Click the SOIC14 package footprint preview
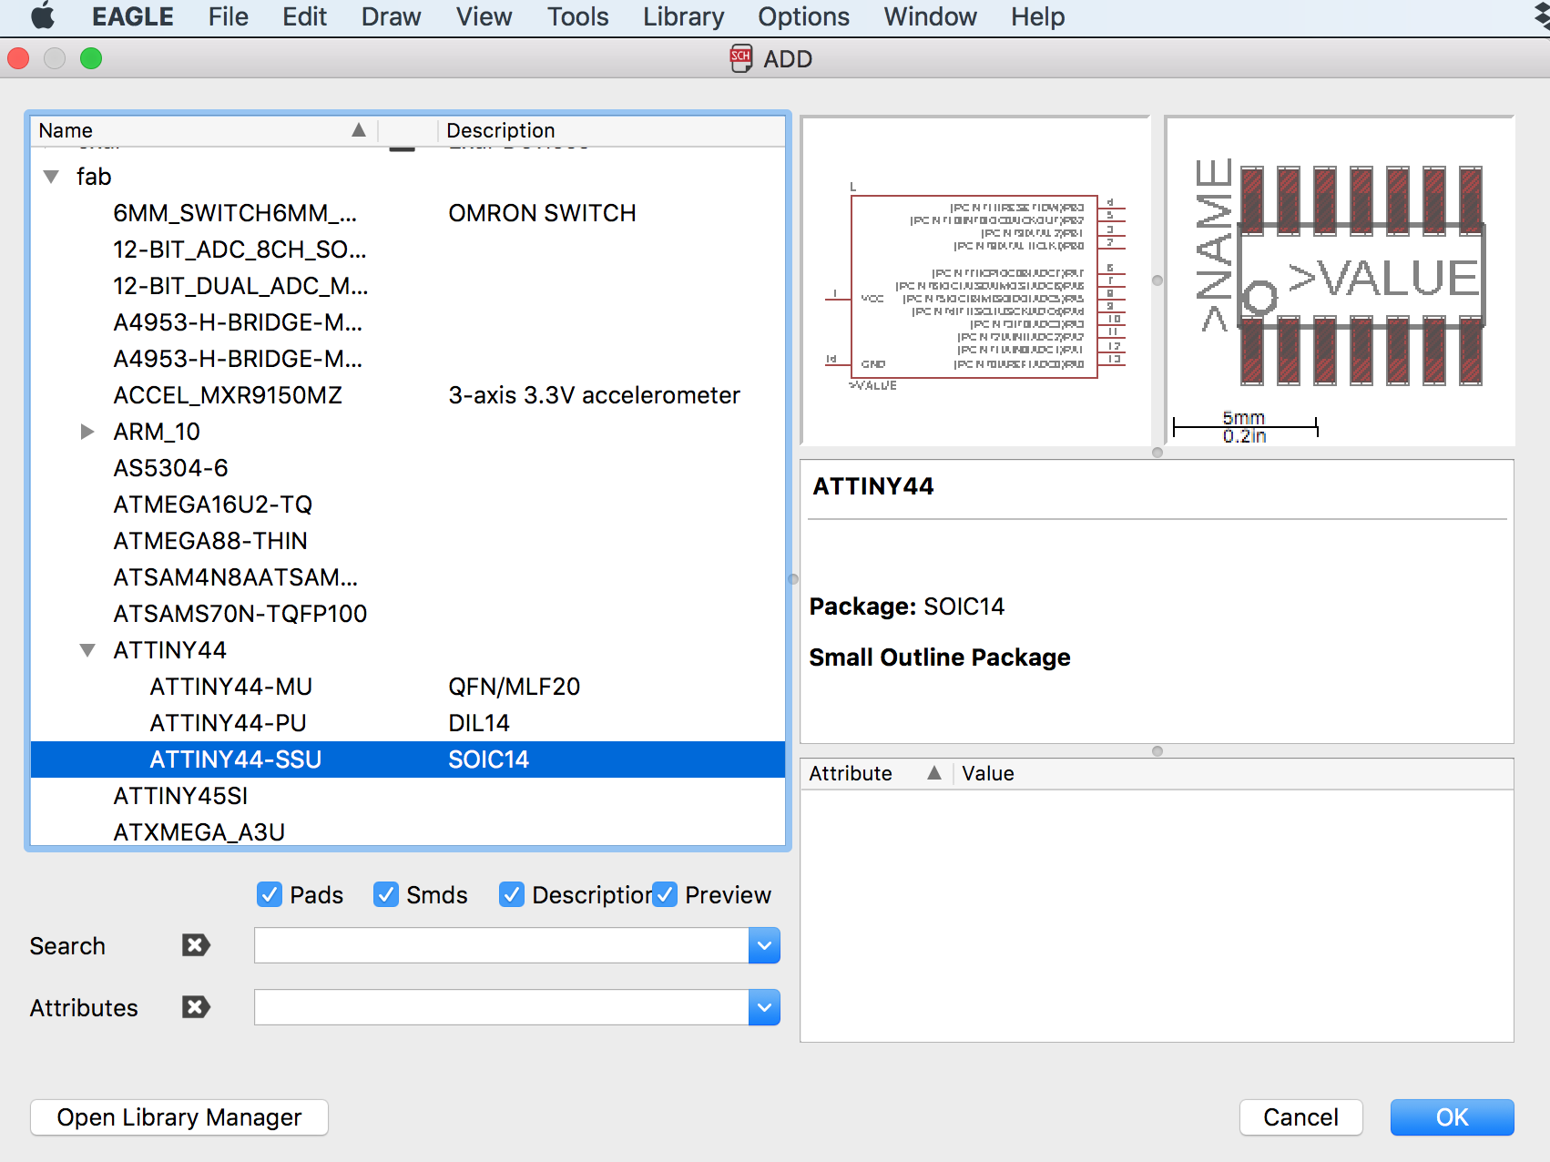Screen dimensions: 1550x1162 pos(1340,281)
